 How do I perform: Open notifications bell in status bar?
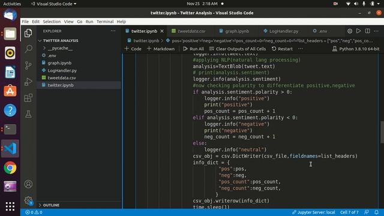[376, 212]
